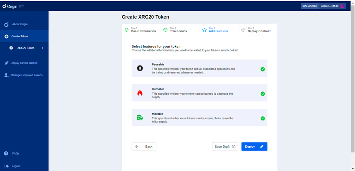Click the FAQs question mark icon
The width and height of the screenshot is (355, 171).
click(x=6, y=153)
